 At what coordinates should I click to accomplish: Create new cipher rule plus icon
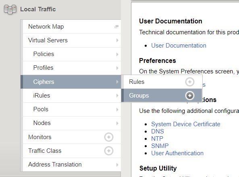point(189,82)
